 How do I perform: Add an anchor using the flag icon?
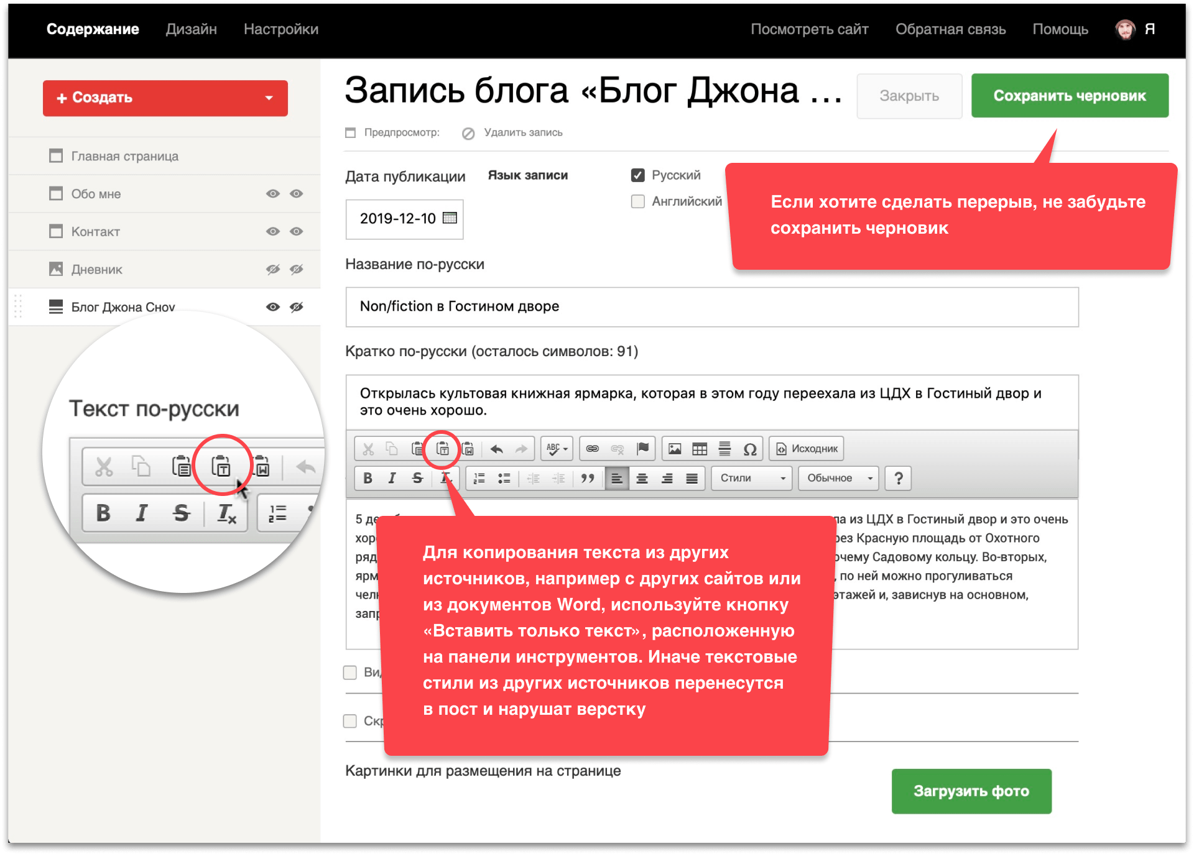pyautogui.click(x=642, y=449)
